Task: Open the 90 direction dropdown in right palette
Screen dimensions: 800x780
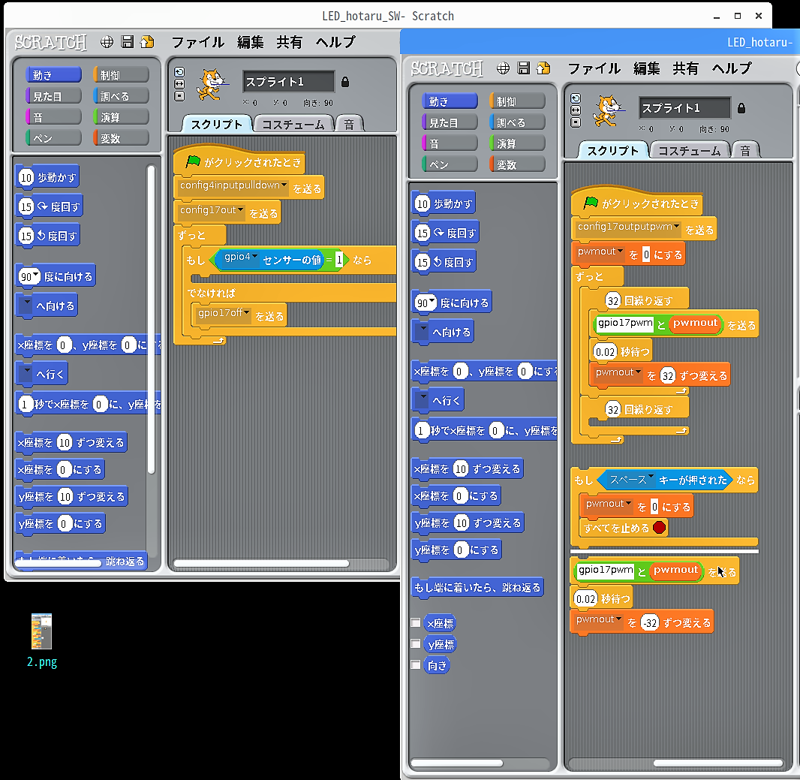Action: [432, 301]
